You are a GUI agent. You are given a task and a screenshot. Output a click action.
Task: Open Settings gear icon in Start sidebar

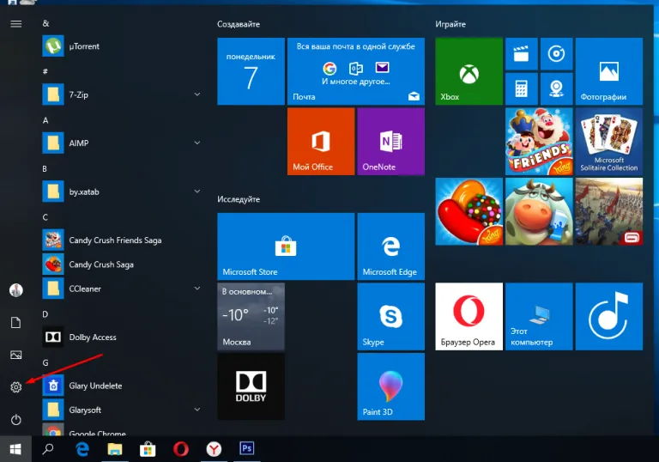(x=16, y=387)
